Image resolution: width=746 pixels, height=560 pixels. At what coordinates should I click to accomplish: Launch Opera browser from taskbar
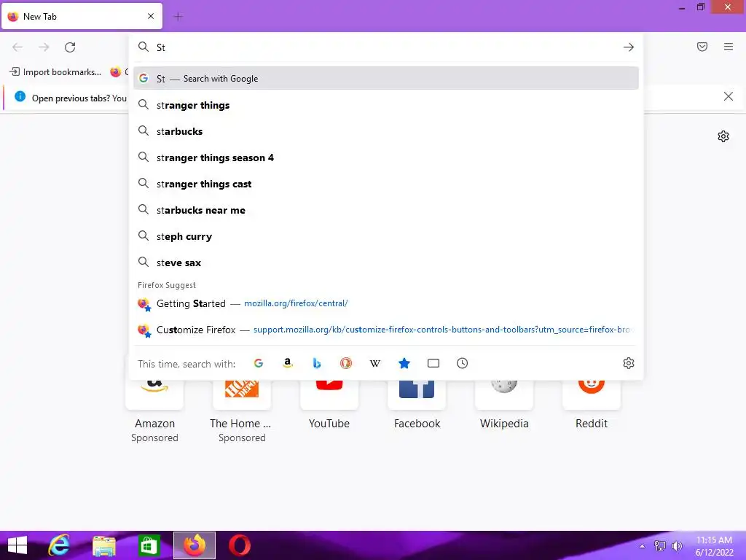click(239, 545)
